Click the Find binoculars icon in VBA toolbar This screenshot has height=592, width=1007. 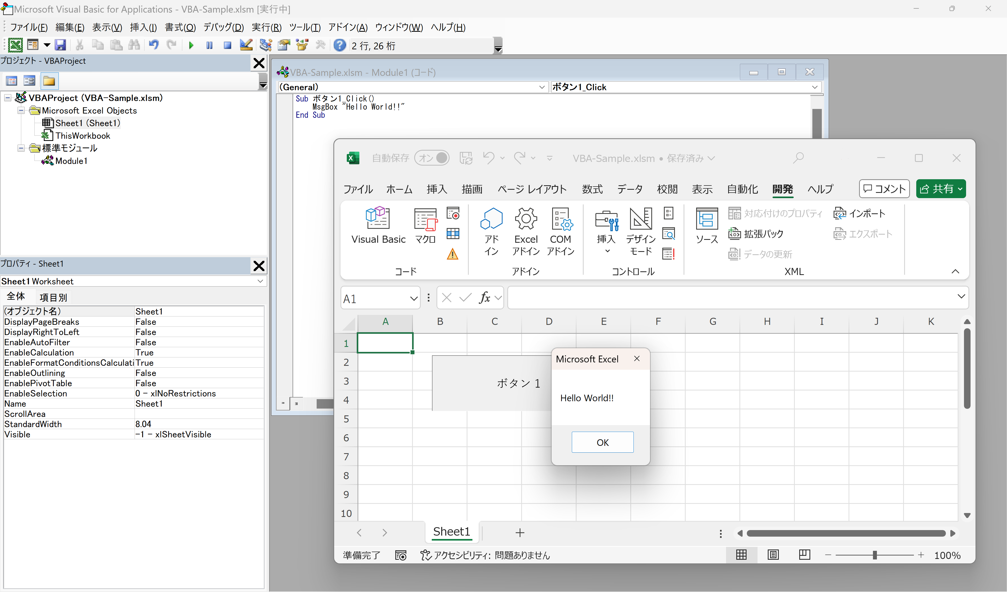point(134,45)
